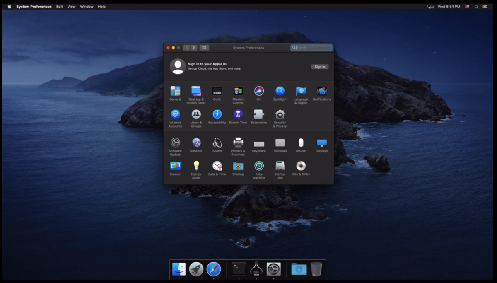Open Spotlight search in menu bar
497x283 pixels.
[x=476, y=7]
